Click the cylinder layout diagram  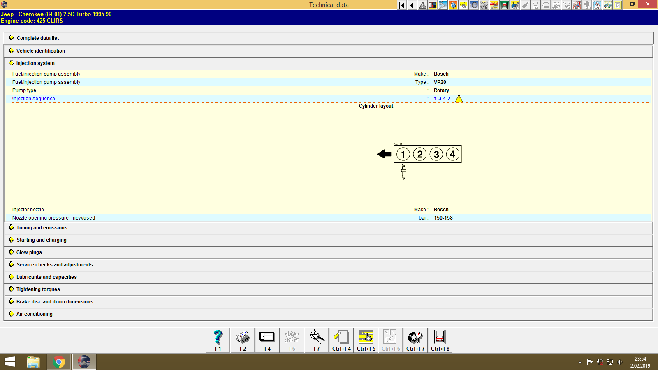click(x=427, y=154)
